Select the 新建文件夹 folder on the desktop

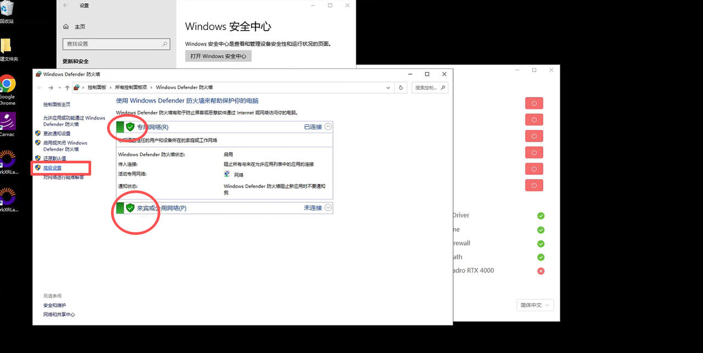click(x=8, y=50)
